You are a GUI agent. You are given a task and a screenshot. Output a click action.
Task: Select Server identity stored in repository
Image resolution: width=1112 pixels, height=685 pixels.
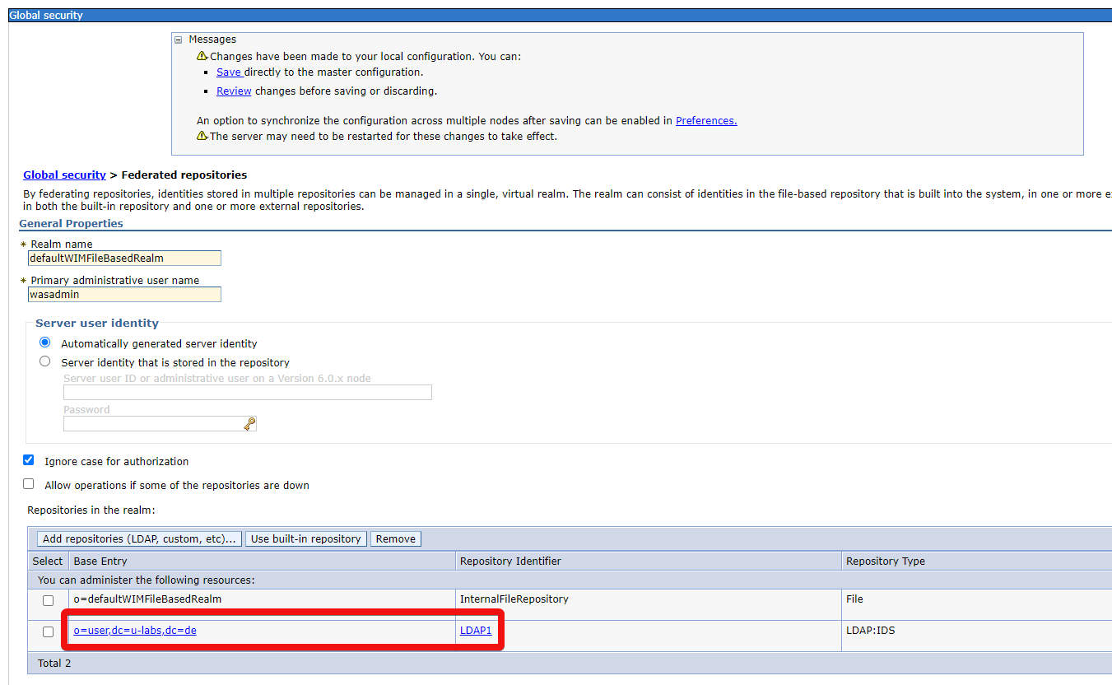point(45,361)
